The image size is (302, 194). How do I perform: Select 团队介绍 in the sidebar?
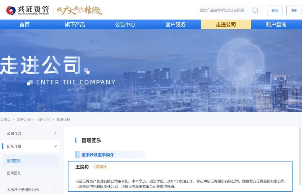pyautogui.click(x=30, y=146)
